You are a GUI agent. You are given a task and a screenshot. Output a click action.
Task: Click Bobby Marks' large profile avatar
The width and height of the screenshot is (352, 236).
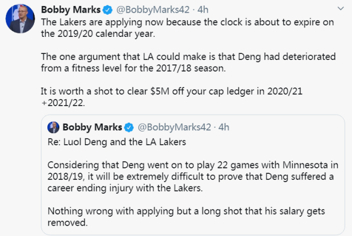[x=20, y=19]
